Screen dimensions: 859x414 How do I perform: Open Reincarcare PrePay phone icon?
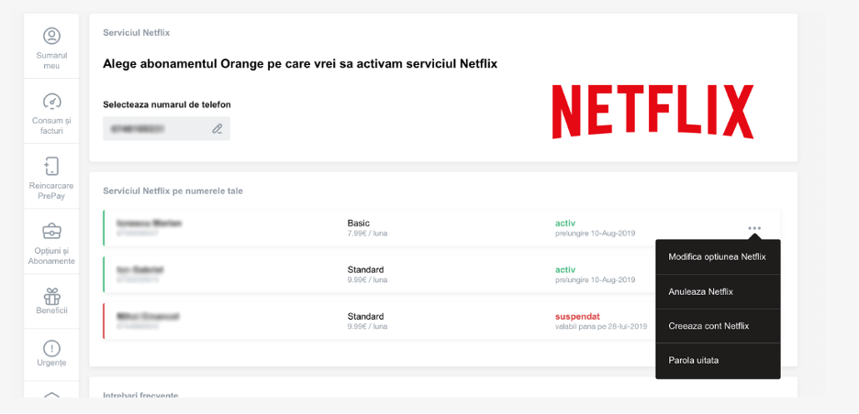click(51, 166)
